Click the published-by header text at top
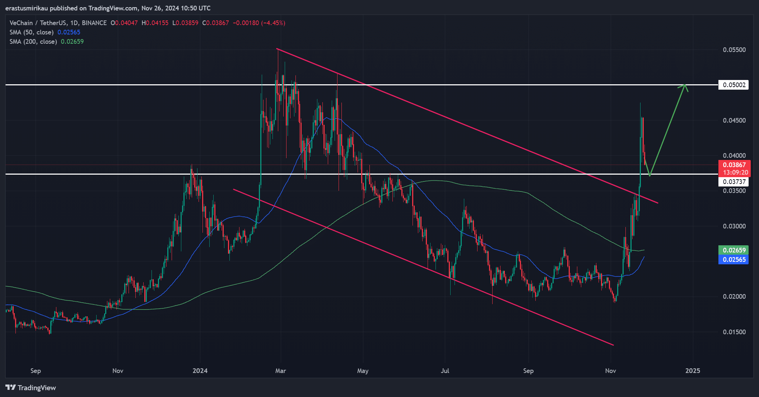Image resolution: width=759 pixels, height=397 pixels. 108,8
